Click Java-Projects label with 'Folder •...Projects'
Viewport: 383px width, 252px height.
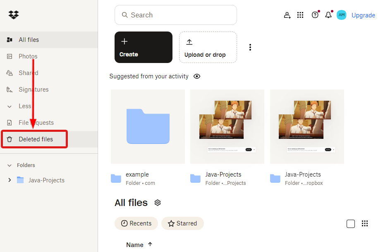223,174
